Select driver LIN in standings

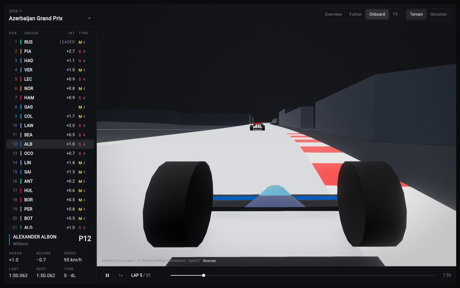click(50, 163)
